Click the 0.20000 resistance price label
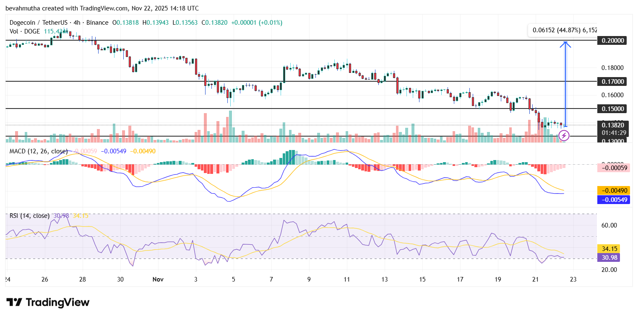The height and width of the screenshot is (318, 638). [611, 40]
